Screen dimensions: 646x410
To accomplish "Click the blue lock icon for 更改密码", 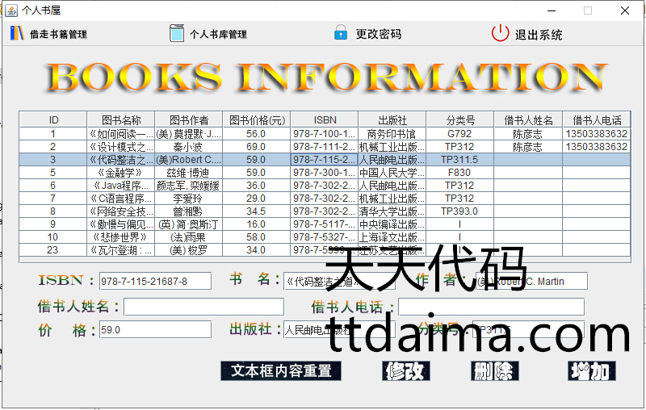I will (342, 34).
